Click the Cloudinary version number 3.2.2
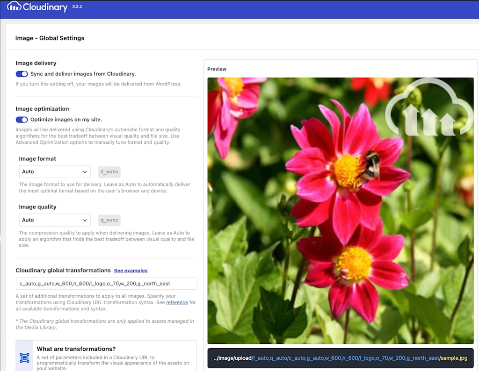479x371 pixels. [x=77, y=7]
